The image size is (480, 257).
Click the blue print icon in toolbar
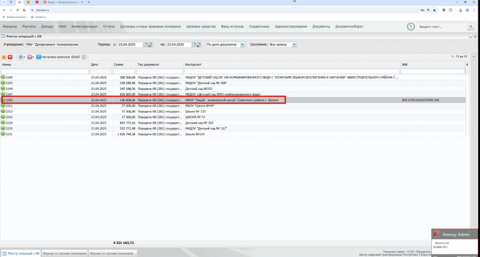pos(21,57)
